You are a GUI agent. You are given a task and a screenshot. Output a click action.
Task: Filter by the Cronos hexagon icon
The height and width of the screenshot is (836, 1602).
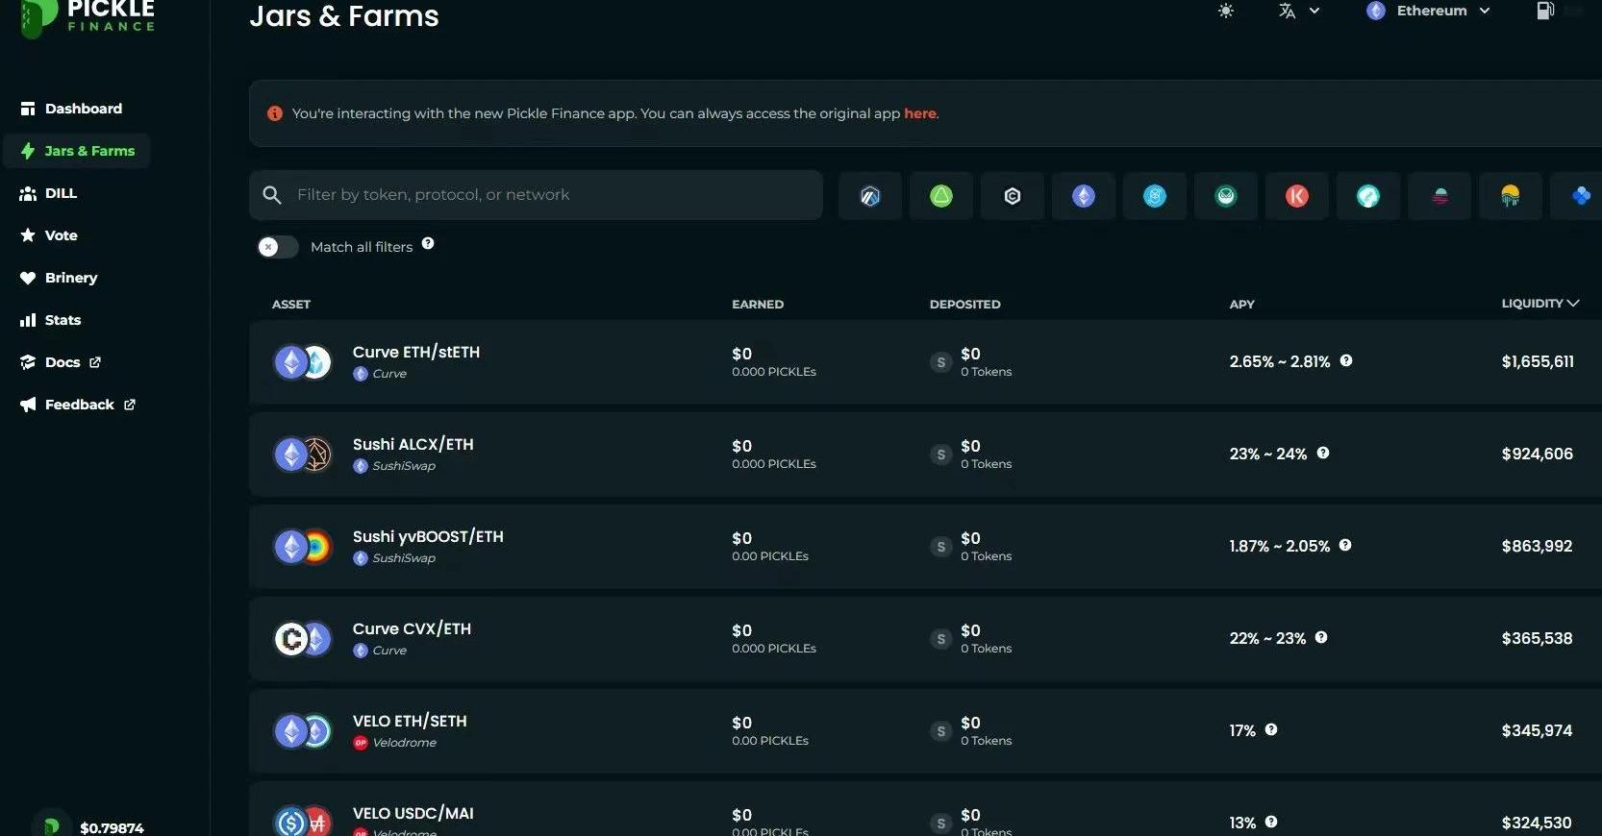(1012, 196)
